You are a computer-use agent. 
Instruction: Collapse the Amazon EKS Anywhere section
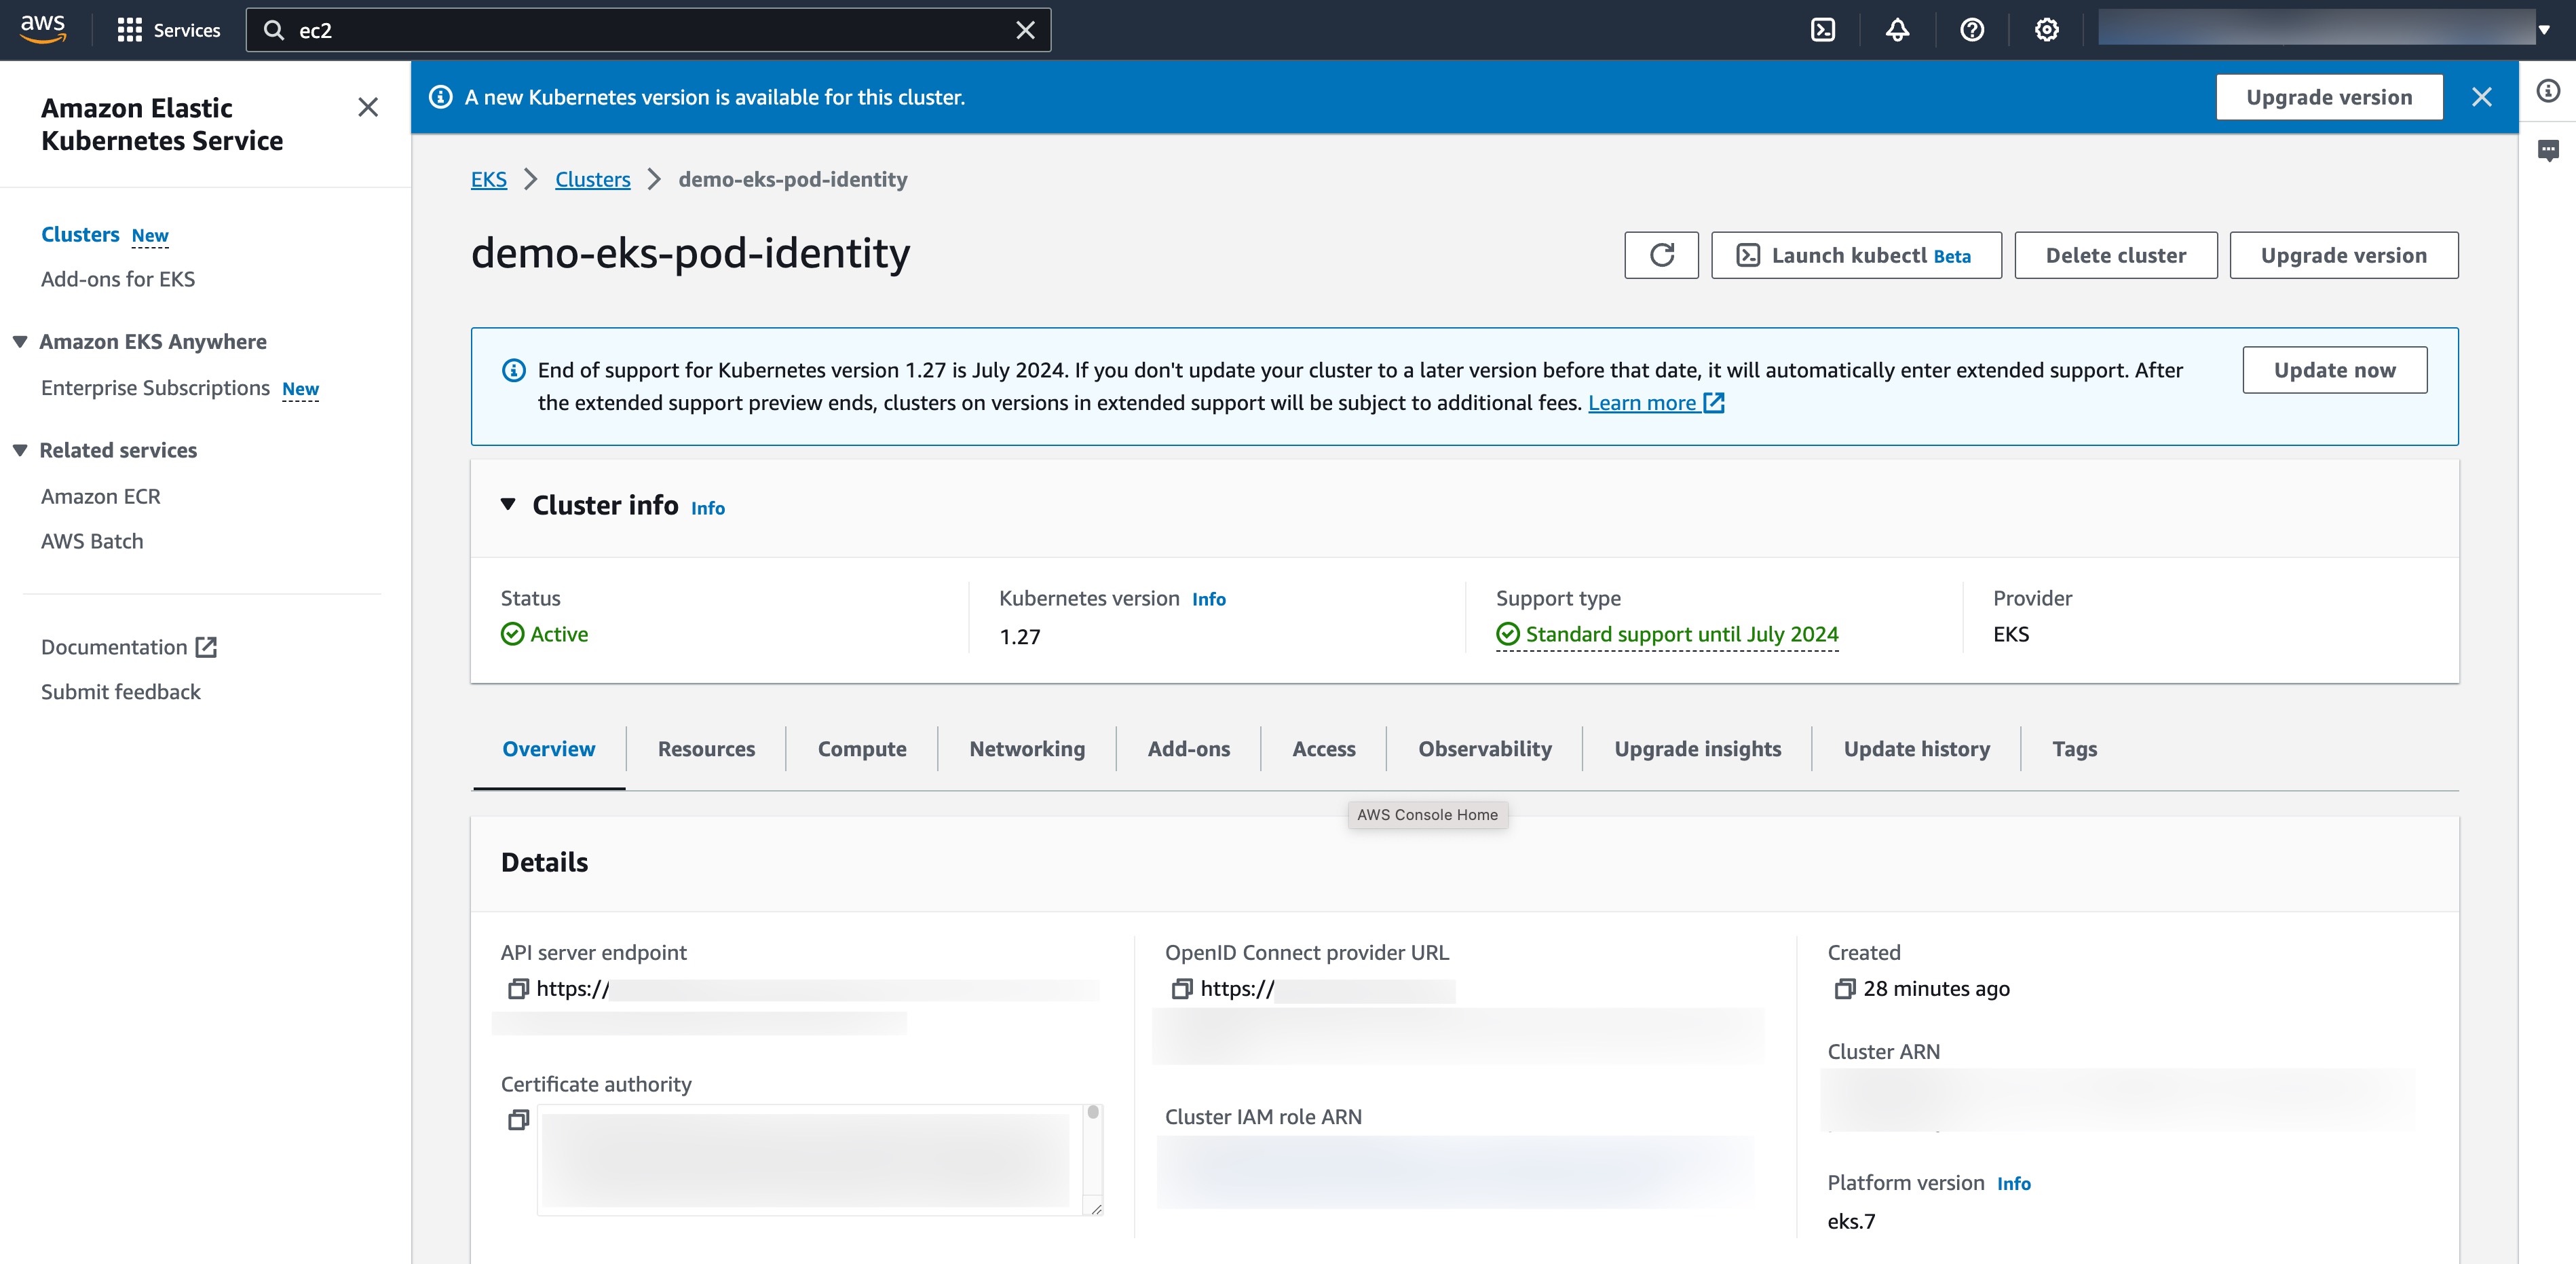tap(19, 342)
